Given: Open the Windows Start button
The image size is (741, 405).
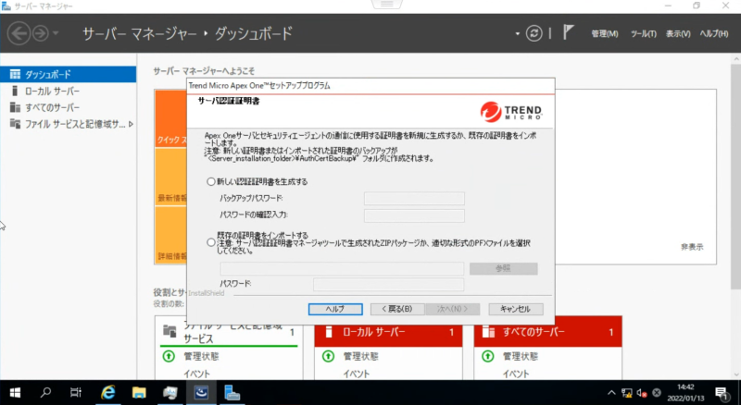Looking at the screenshot, I should [x=15, y=393].
